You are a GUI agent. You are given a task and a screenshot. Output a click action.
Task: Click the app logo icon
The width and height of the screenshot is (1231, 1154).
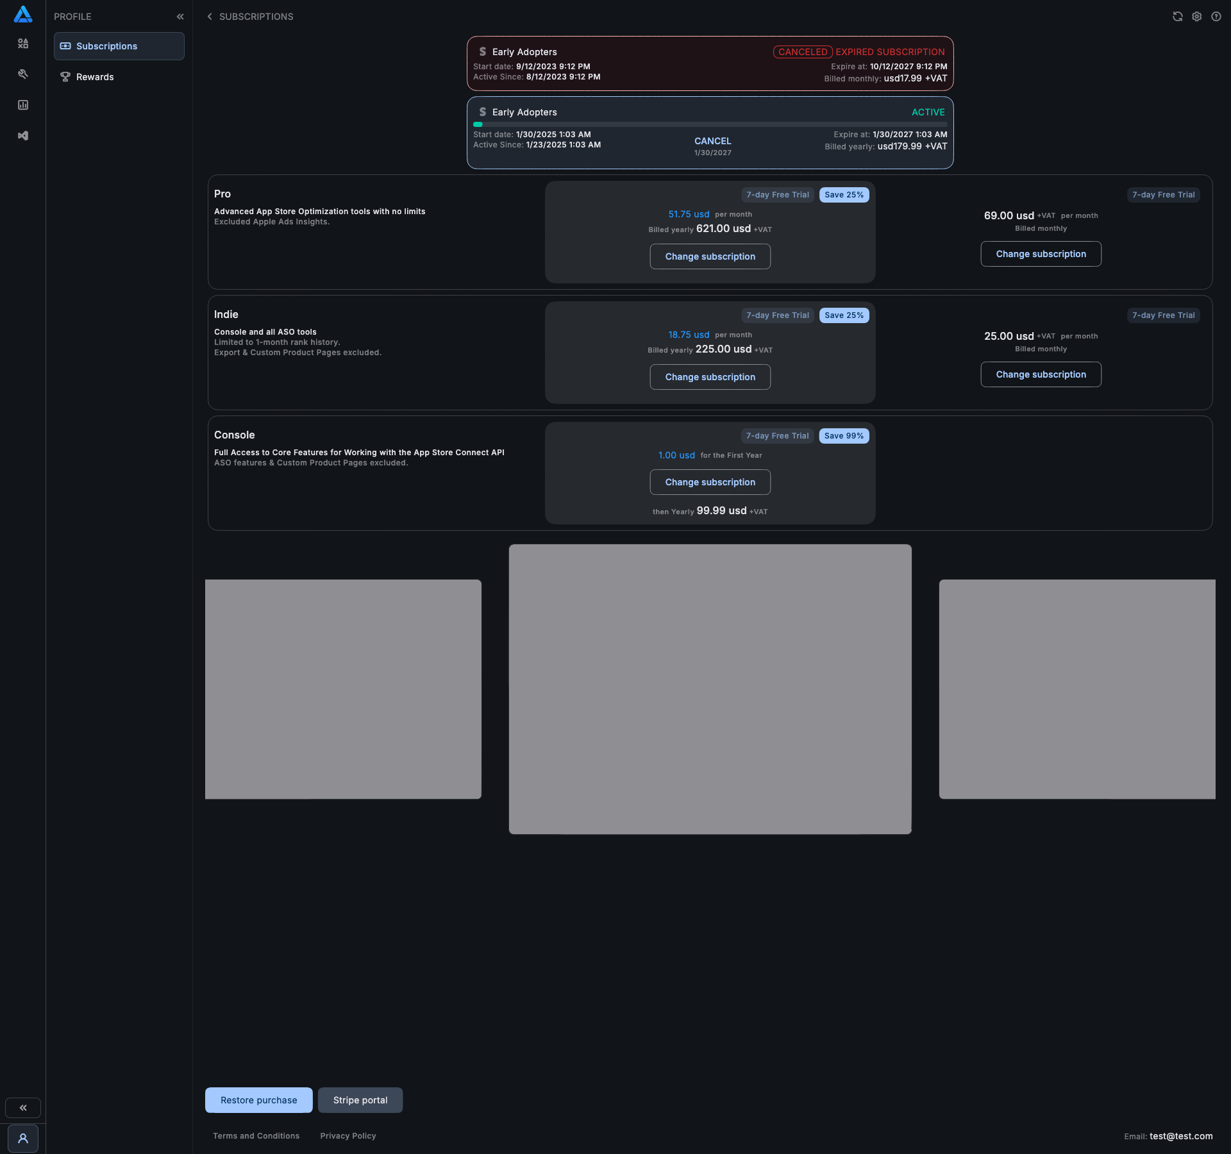pyautogui.click(x=23, y=14)
